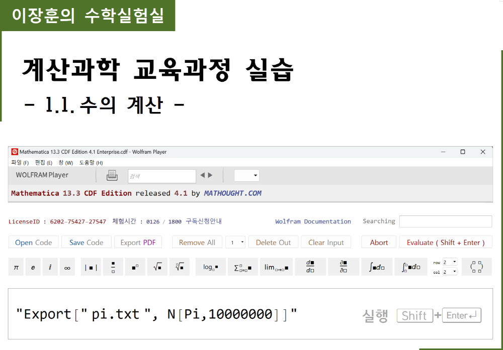Insert superscript power template
Screen dimensions: 503x350
click(x=135, y=267)
